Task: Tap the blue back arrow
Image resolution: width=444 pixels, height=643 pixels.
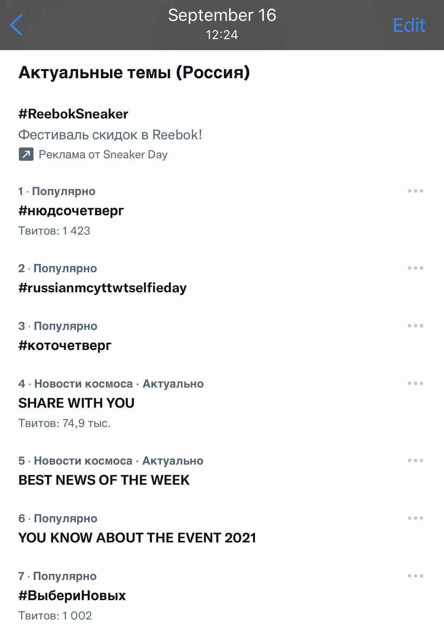Action: (x=16, y=25)
